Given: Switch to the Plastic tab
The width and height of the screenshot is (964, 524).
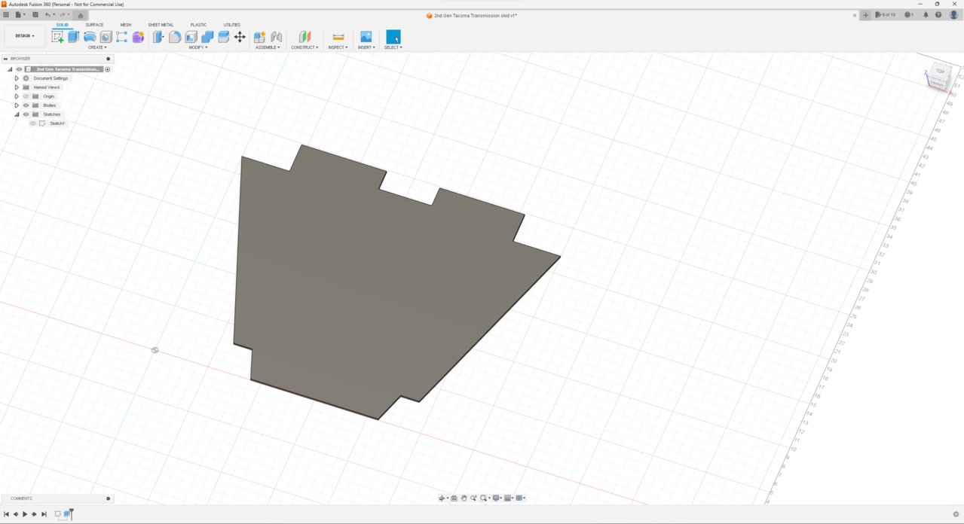Looking at the screenshot, I should tap(198, 25).
